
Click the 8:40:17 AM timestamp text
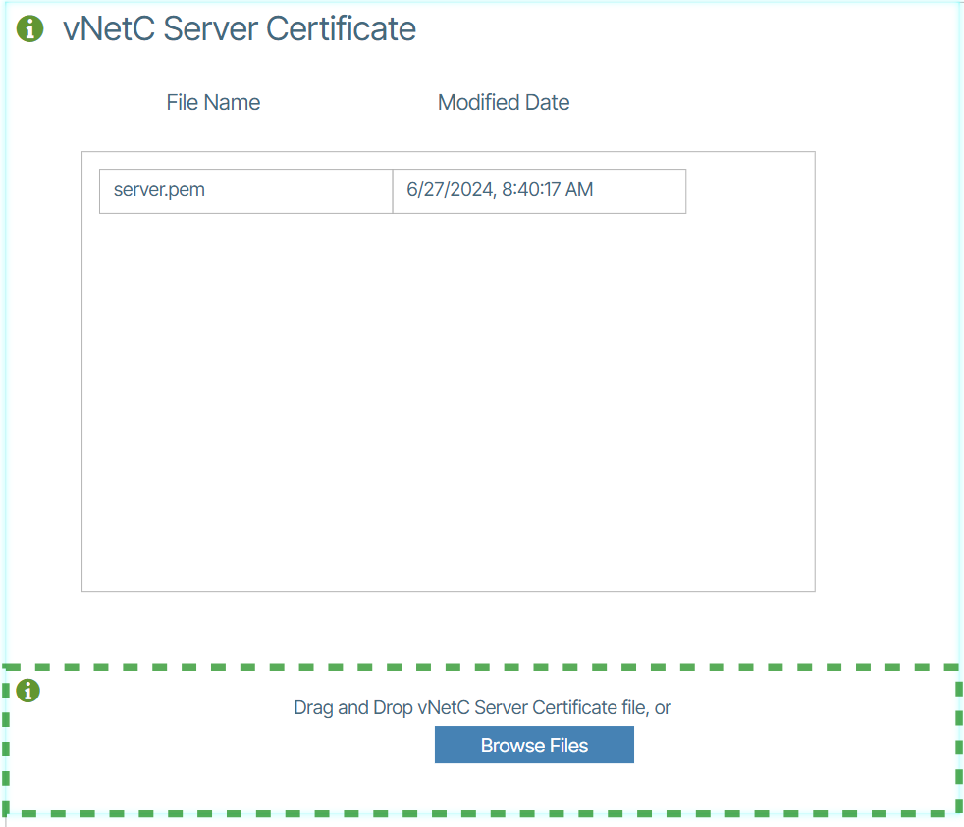click(548, 190)
